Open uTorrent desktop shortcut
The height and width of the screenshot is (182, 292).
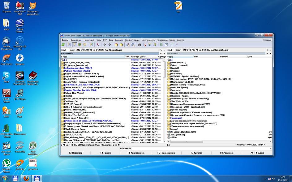coord(6,165)
